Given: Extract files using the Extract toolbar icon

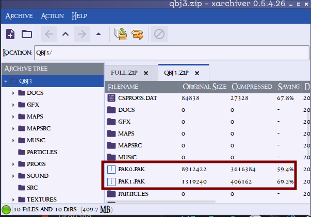Looking at the screenshot, I should tap(137, 35).
